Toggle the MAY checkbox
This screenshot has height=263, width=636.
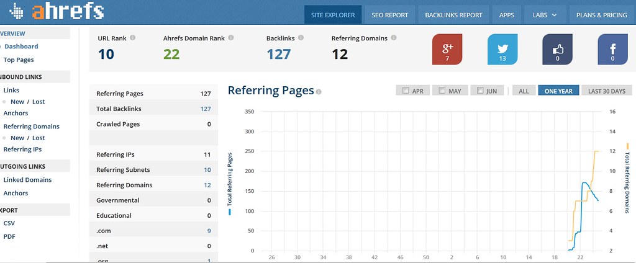coord(442,91)
